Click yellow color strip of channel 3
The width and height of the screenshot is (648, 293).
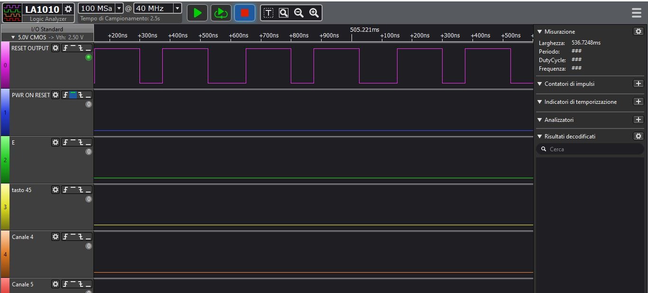(x=5, y=207)
